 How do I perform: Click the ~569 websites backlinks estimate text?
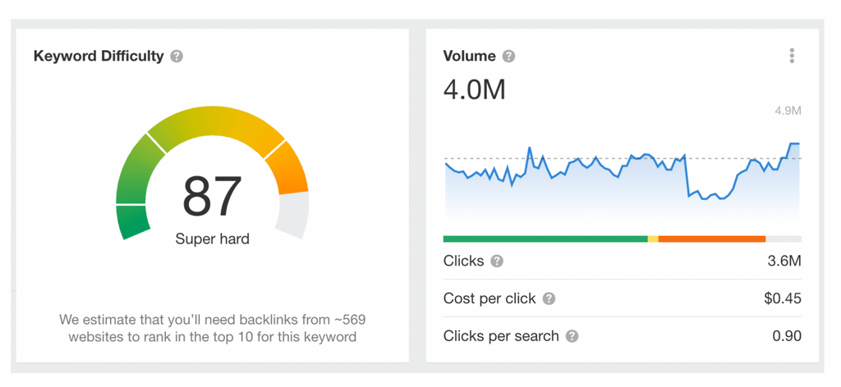tap(212, 328)
